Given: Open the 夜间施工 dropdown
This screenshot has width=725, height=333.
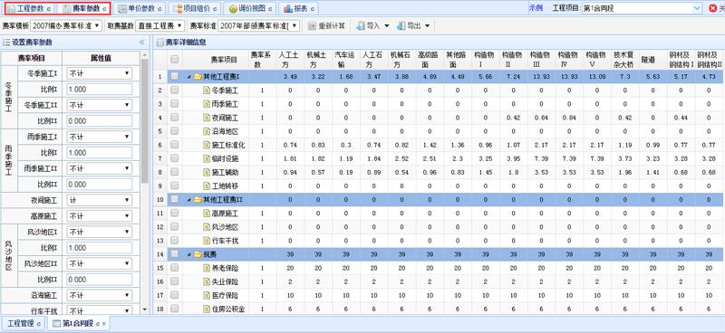Looking at the screenshot, I should point(100,200).
